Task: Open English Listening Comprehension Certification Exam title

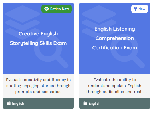Action: click(115, 38)
